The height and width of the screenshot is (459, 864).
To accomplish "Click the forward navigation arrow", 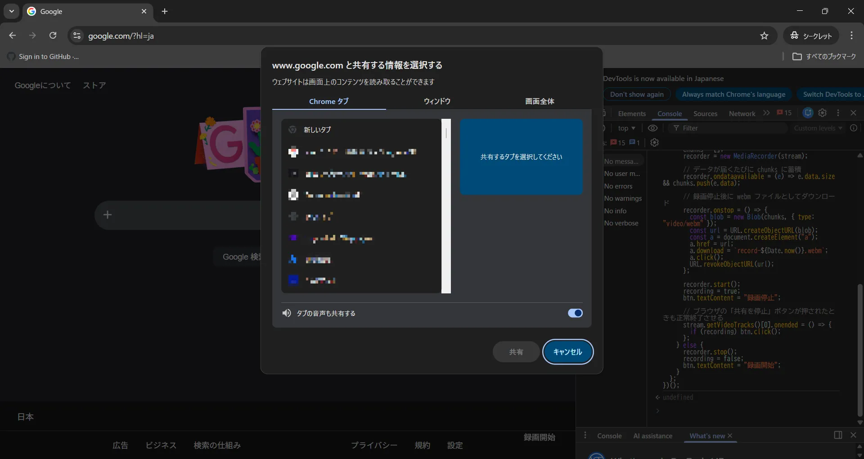I will 32,36.
